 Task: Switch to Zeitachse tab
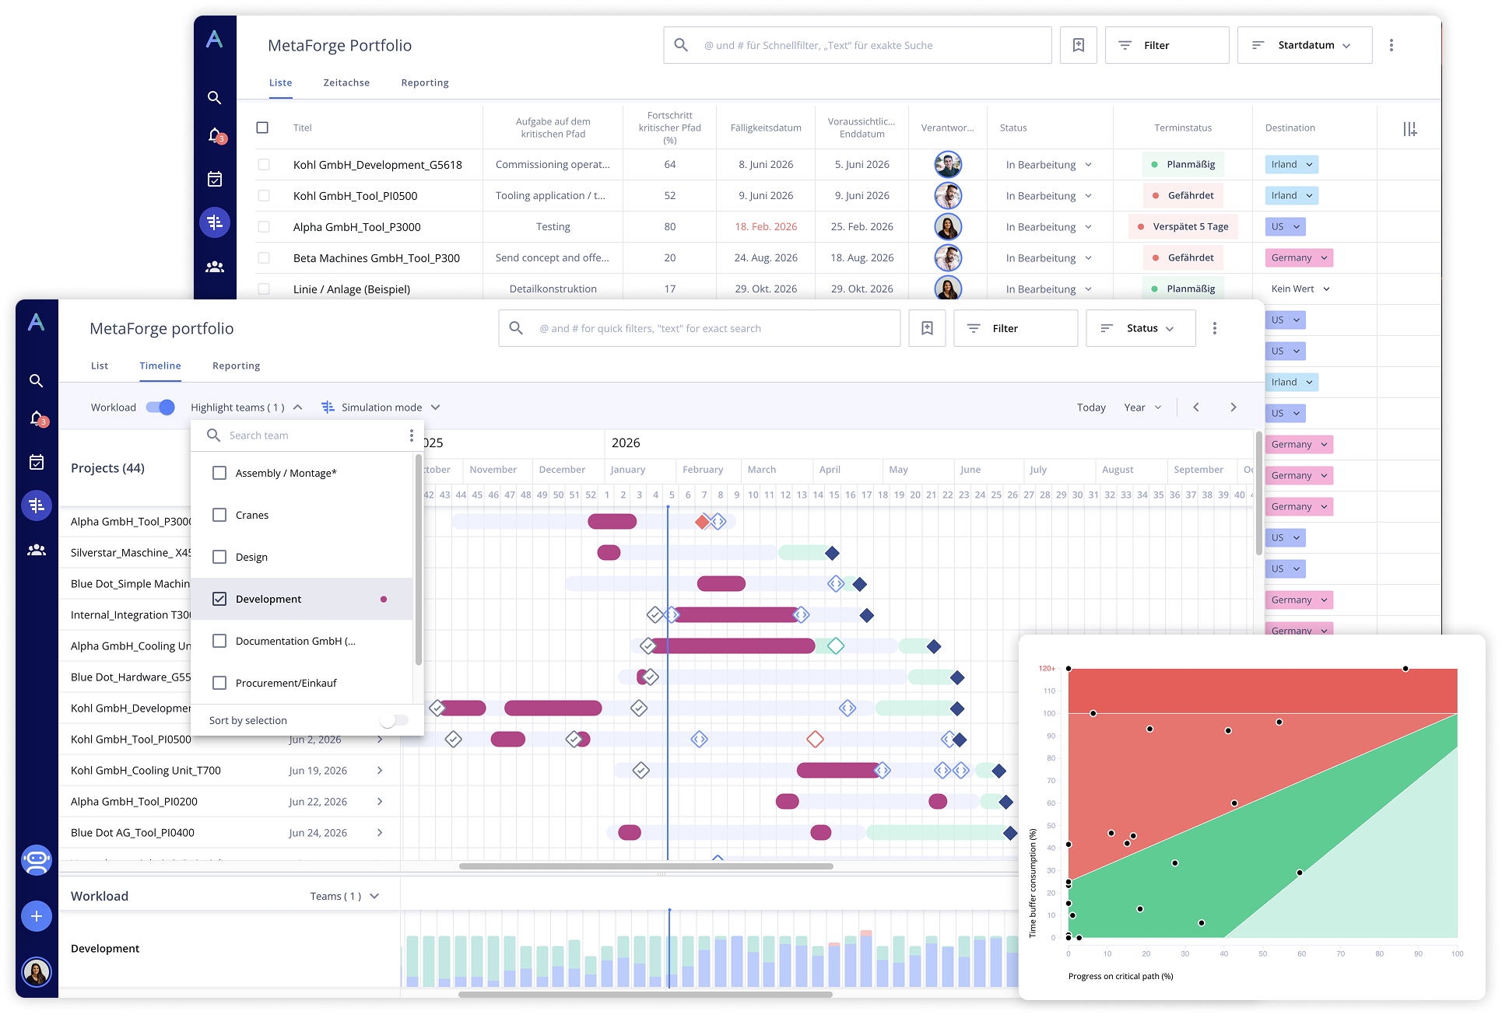point(346,82)
